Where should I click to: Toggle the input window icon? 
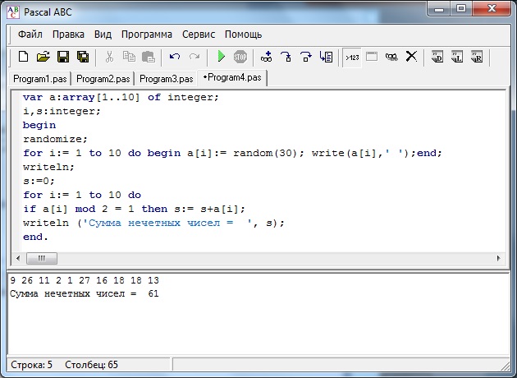372,57
